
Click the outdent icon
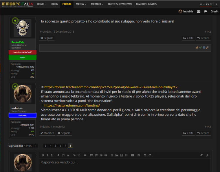pos(101,155)
